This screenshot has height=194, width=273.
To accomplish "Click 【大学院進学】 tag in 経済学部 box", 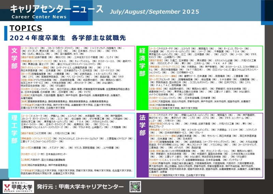I will pyautogui.click(x=156, y=108).
